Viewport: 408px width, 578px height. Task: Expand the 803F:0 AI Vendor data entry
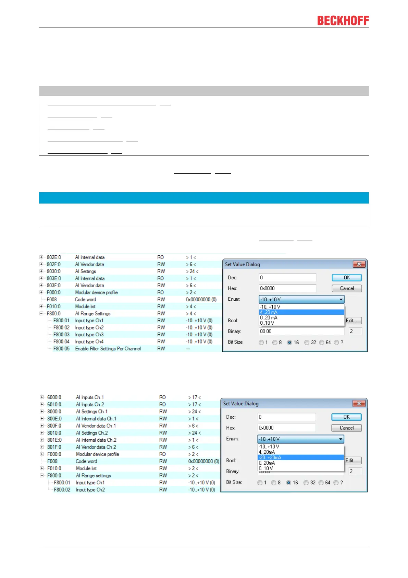[x=41, y=286]
